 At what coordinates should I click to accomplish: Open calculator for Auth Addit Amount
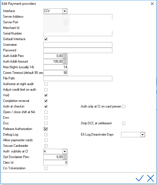point(65,61)
